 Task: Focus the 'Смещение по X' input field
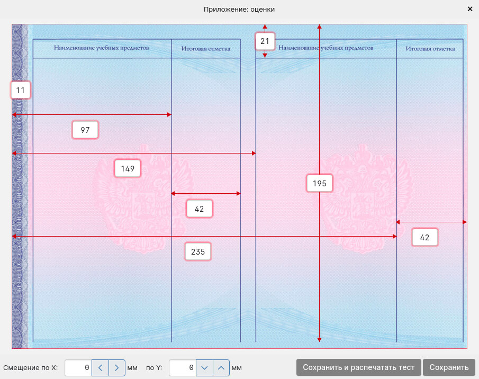(78, 367)
